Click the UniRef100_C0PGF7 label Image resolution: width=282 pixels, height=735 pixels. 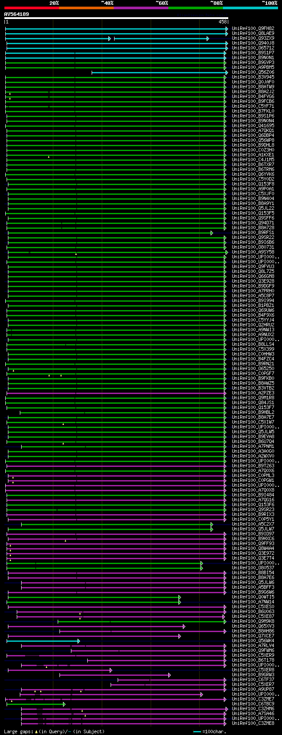[253, 374]
